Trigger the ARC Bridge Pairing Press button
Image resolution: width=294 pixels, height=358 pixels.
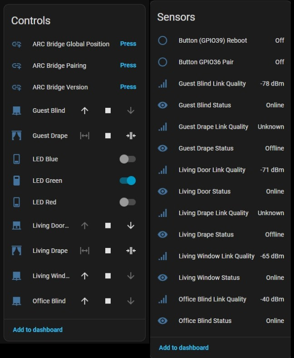128,66
